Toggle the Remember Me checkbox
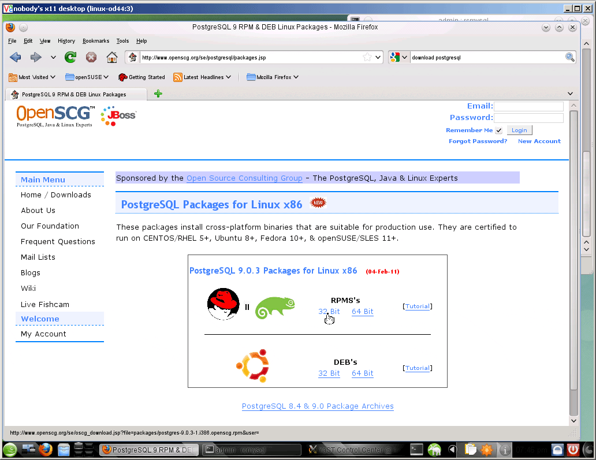 [499, 130]
